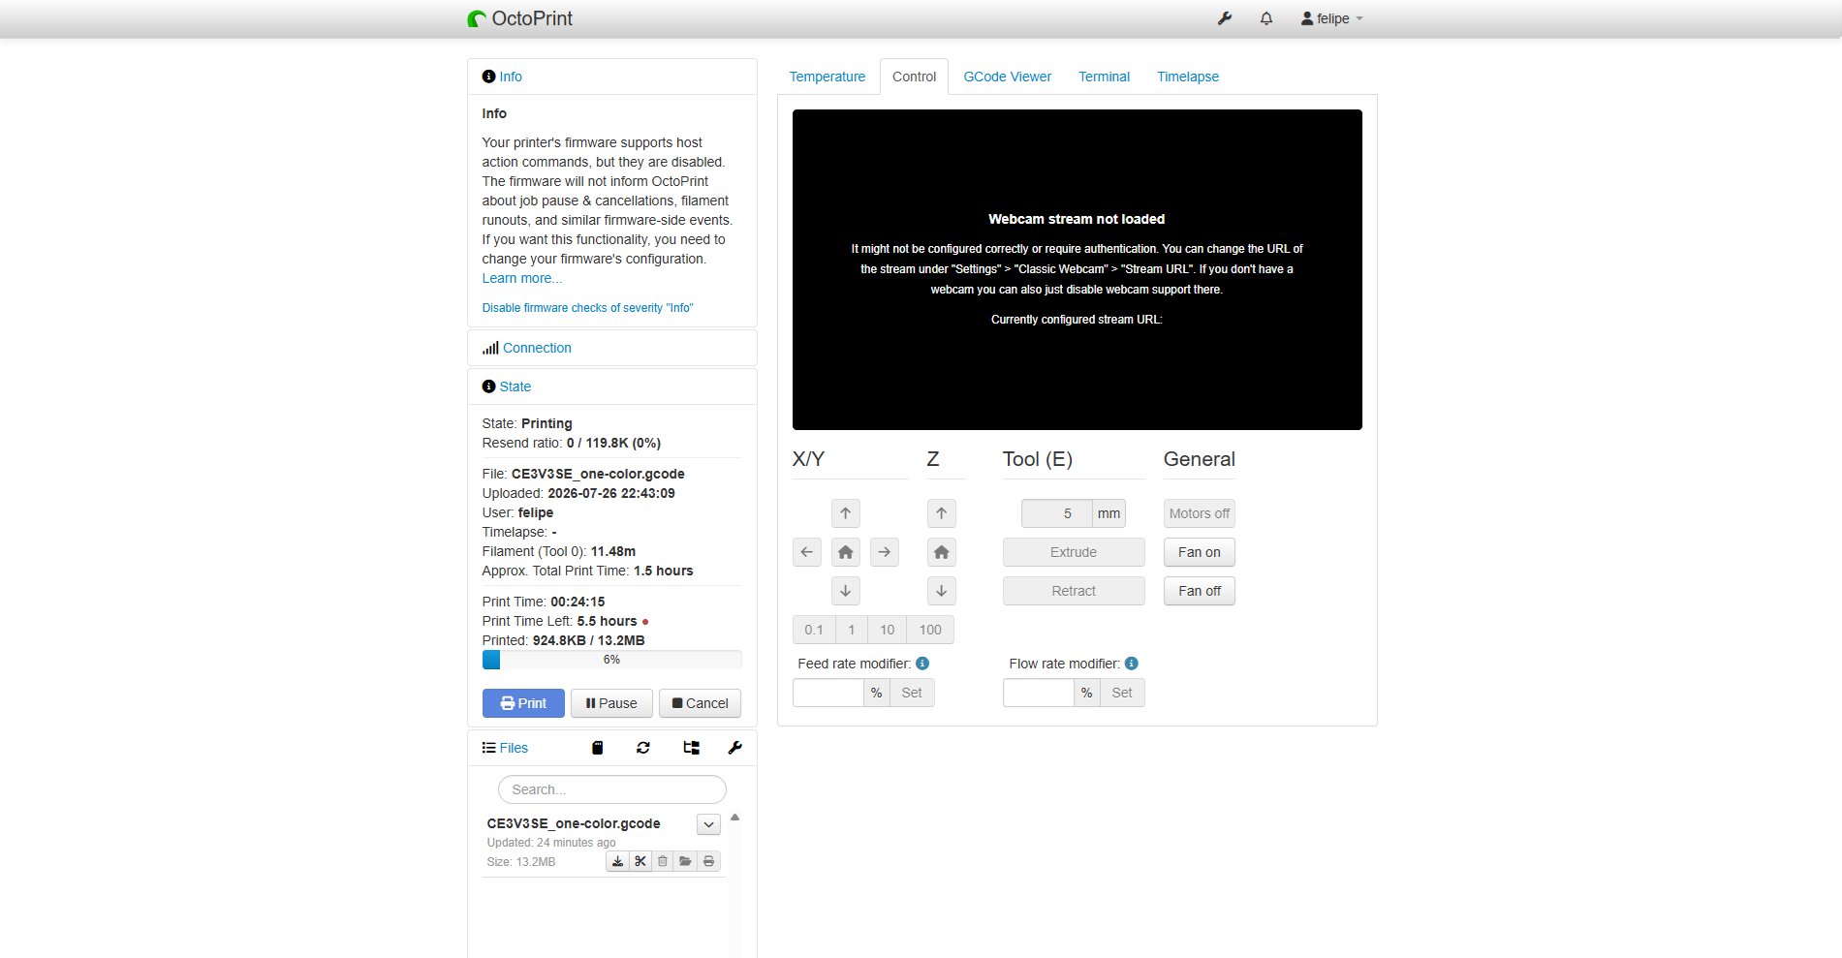Viewport: 1842px width, 958px height.
Task: Jog Y axis forward with up arrow
Action: 846,513
